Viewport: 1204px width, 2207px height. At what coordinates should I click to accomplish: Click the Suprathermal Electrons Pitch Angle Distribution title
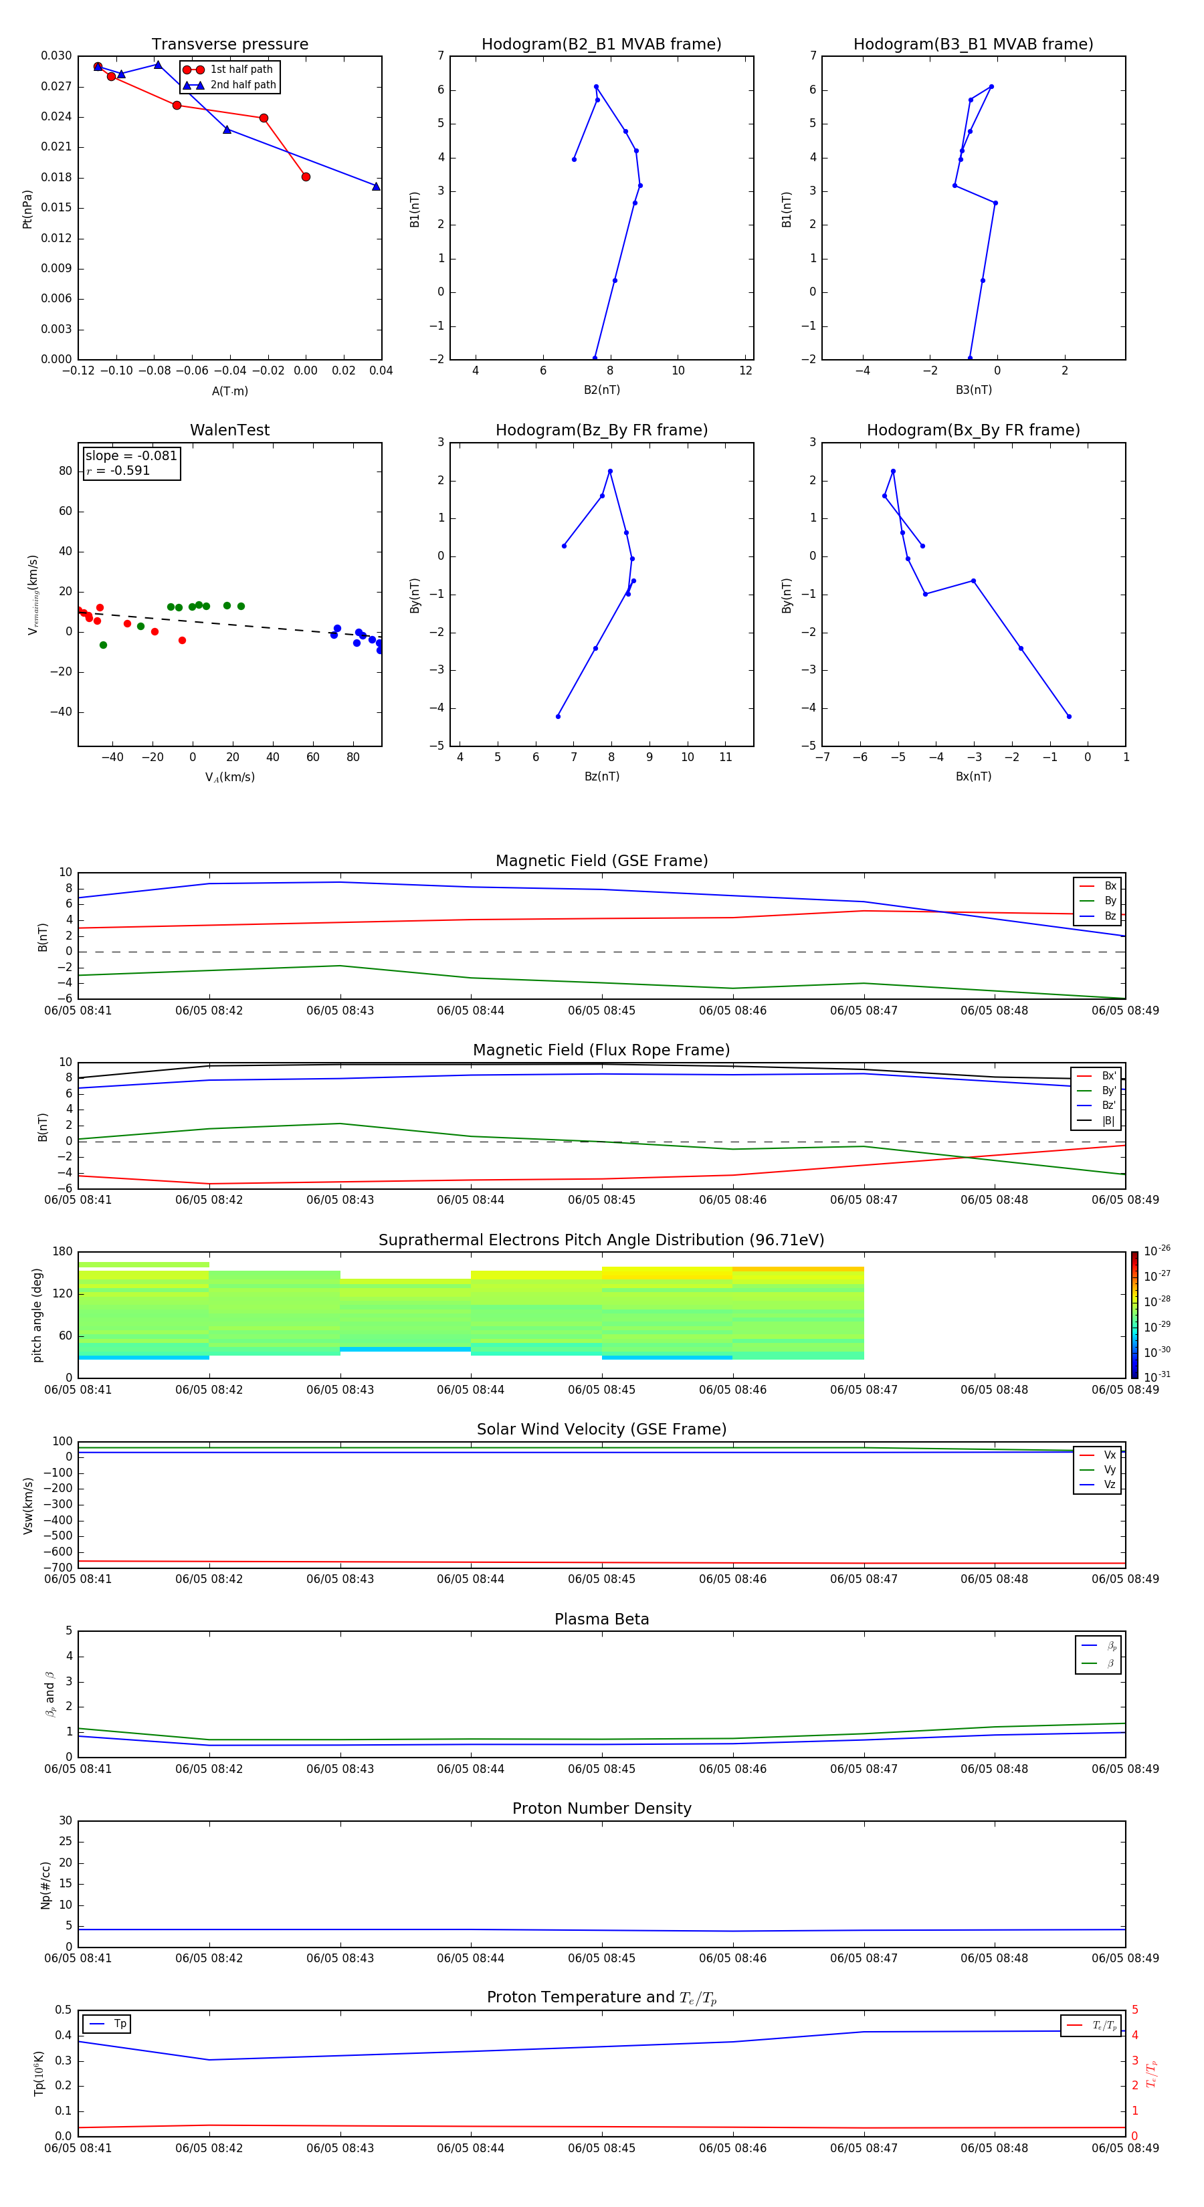click(601, 1240)
